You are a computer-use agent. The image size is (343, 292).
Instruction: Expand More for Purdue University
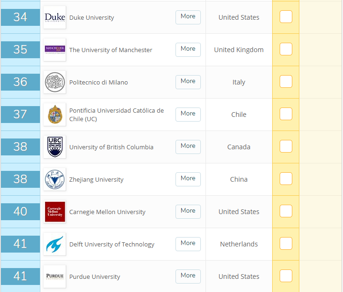coord(188,276)
